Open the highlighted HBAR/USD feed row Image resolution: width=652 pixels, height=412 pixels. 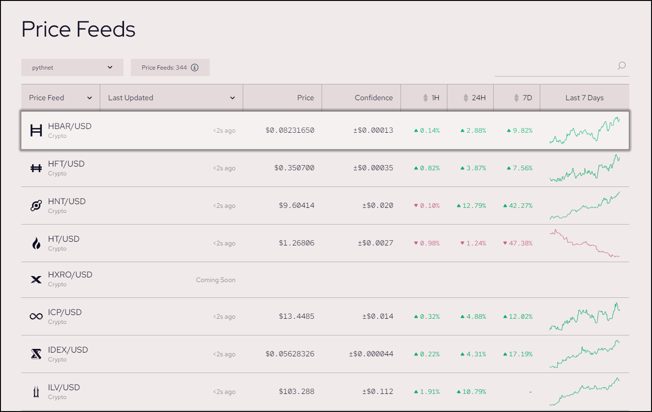[325, 130]
